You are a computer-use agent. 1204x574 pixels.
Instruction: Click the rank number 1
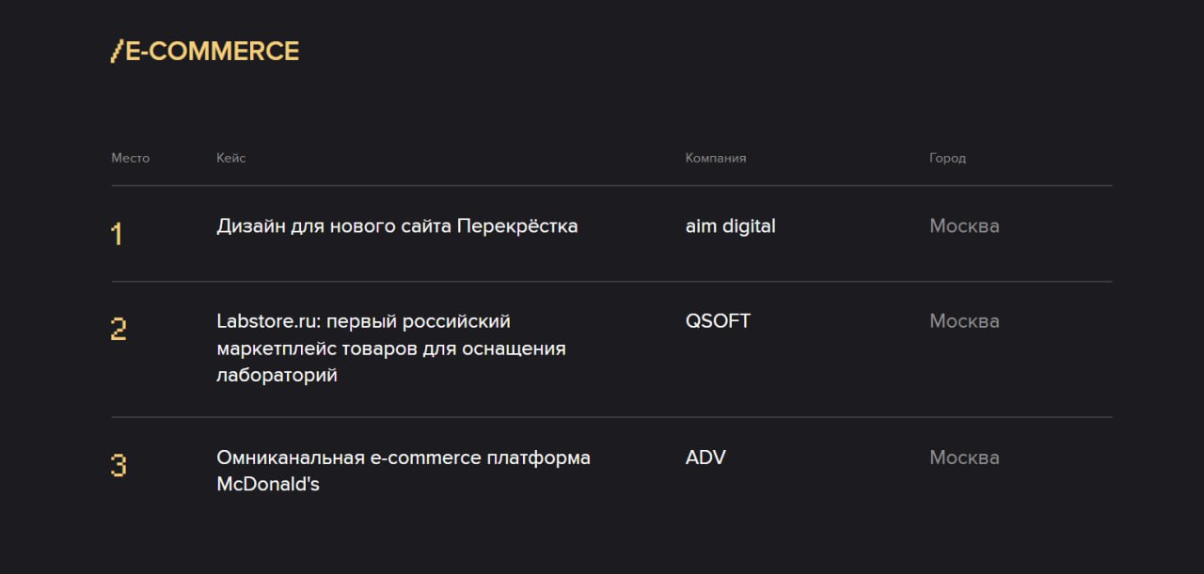117,233
